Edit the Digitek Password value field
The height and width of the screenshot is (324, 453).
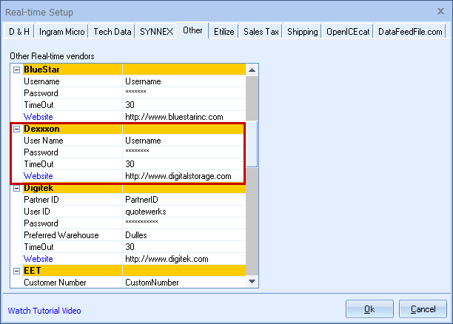click(x=184, y=223)
